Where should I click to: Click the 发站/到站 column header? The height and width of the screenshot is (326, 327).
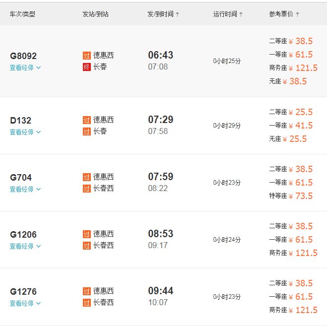95,14
